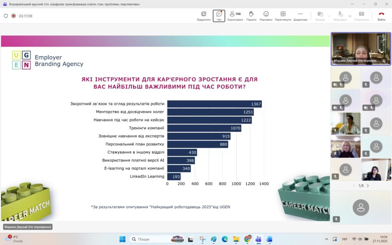The height and width of the screenshot is (245, 392).
Task: Open the Реагувати reactions menu
Action: [x=266, y=16]
